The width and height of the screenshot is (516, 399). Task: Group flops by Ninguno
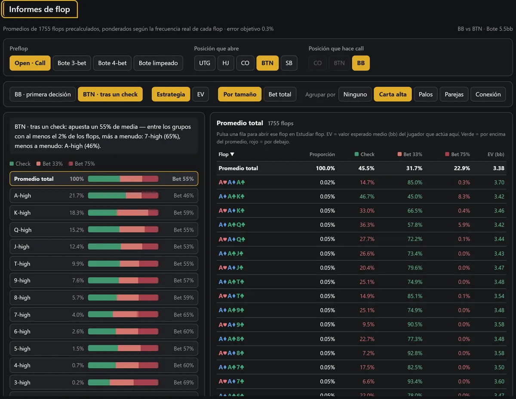click(x=355, y=94)
